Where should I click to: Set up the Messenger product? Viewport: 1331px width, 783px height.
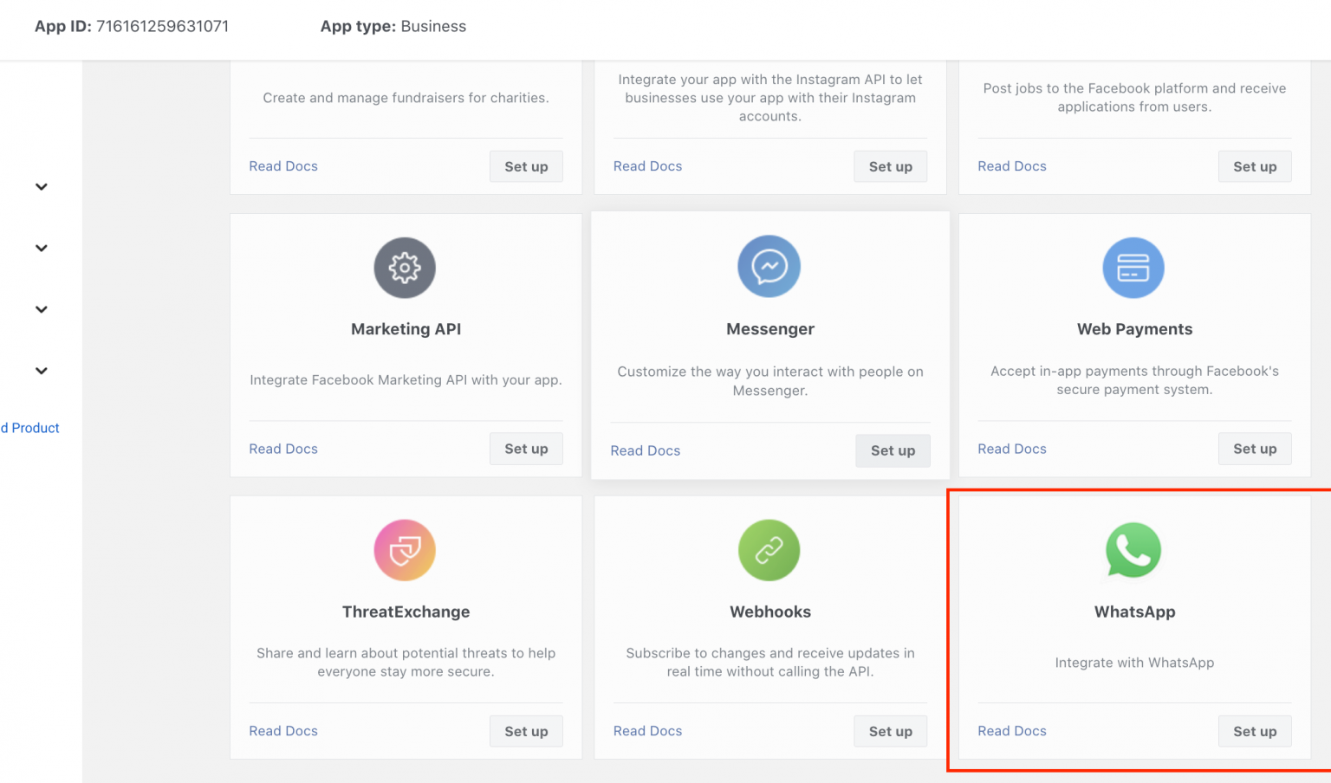893,450
